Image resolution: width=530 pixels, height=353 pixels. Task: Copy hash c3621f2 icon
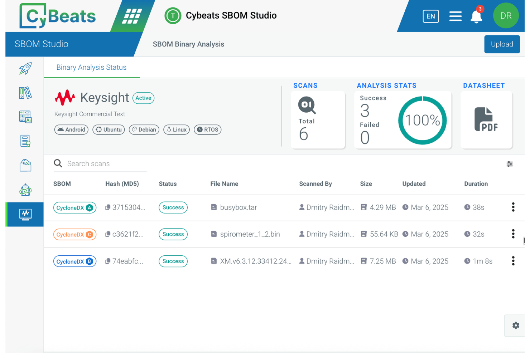107,234
